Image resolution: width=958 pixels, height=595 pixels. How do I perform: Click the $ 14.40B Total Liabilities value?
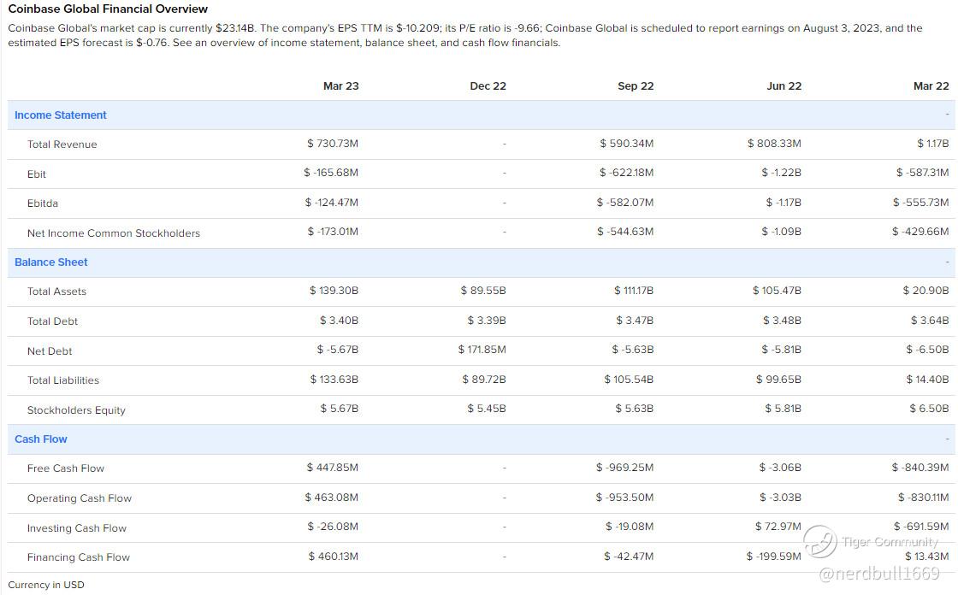click(x=927, y=380)
